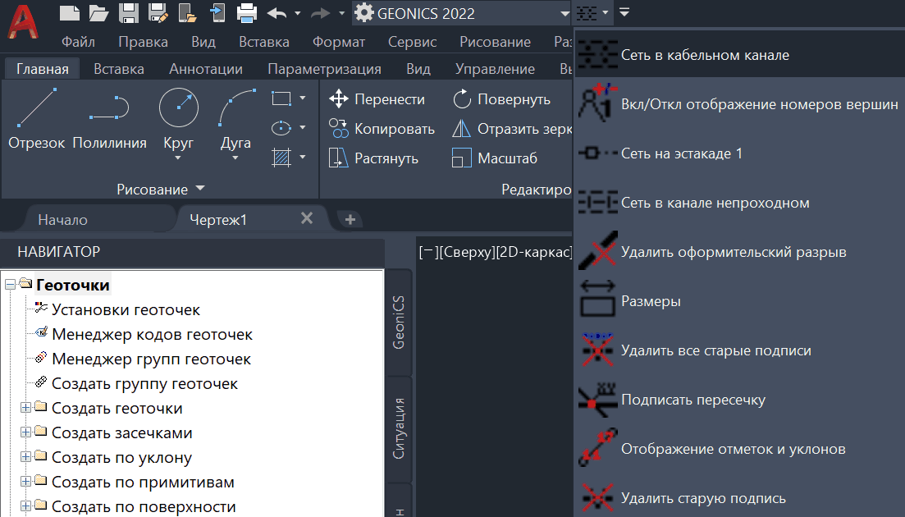Toggle Вкл/Откл отображение номеров вершин

coord(759,104)
